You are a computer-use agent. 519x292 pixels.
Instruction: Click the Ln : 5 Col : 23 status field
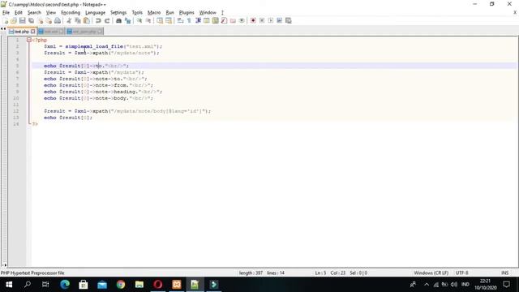(330, 273)
